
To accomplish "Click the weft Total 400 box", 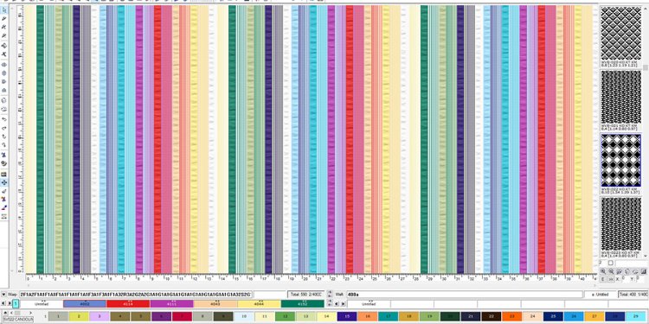I will pos(633,295).
